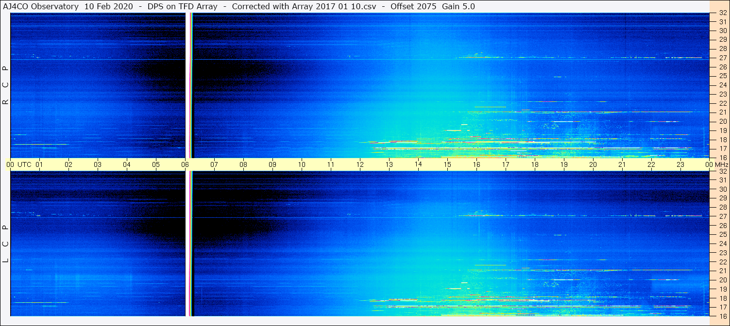Click the 29 MHz tick label in LCP panel
The image size is (730, 326).
coord(723,198)
